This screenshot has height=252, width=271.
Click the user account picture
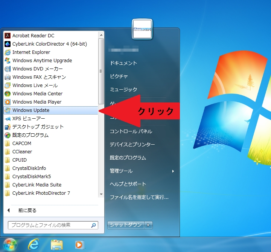[x=142, y=29]
